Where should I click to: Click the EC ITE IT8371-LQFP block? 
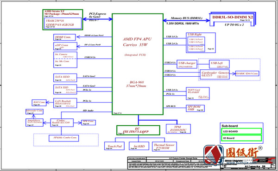(138, 130)
